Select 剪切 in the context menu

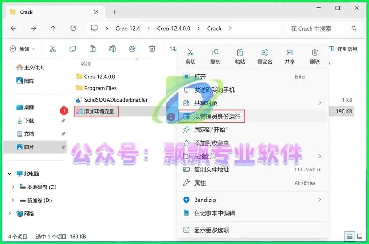(x=190, y=57)
